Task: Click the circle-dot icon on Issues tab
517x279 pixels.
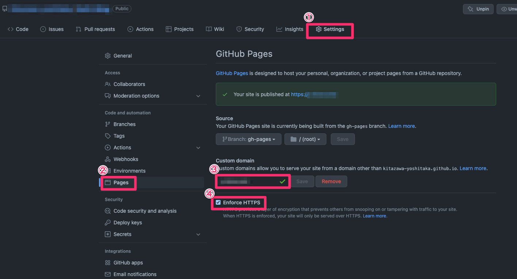Action: [x=43, y=29]
